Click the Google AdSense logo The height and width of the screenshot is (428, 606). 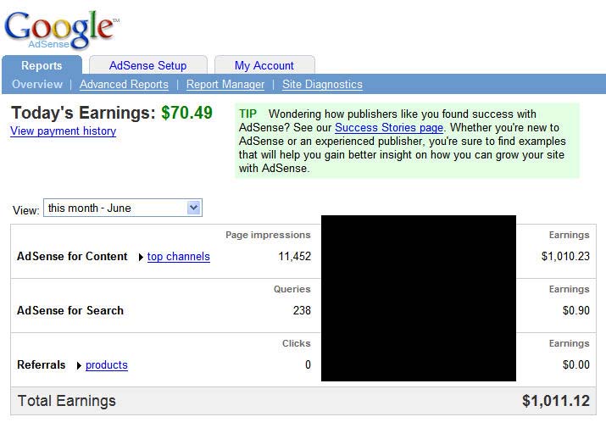point(62,30)
